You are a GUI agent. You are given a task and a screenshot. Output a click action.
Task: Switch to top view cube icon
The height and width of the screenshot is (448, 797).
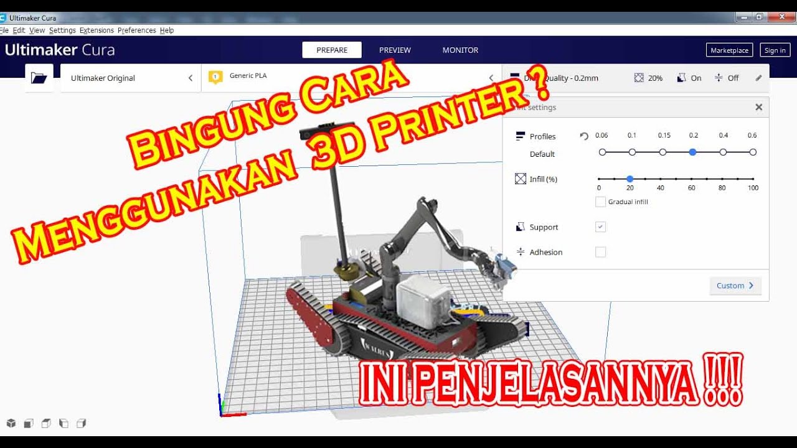tap(46, 423)
